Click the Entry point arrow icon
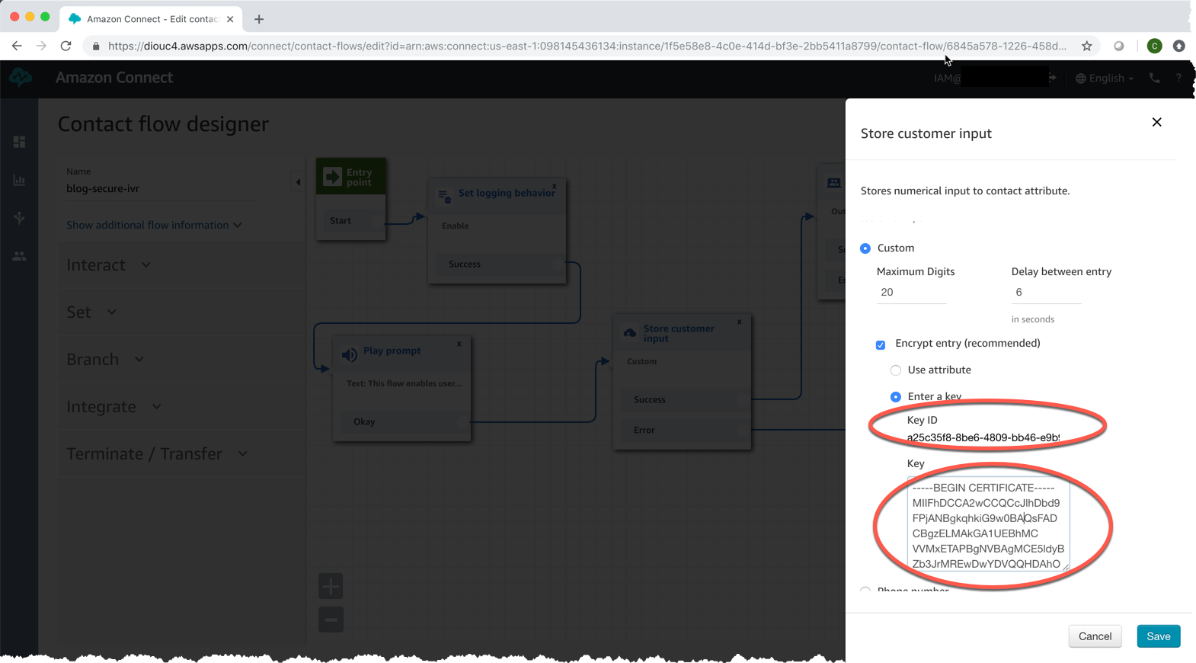Screen dimensions: 1196x663 click(333, 177)
